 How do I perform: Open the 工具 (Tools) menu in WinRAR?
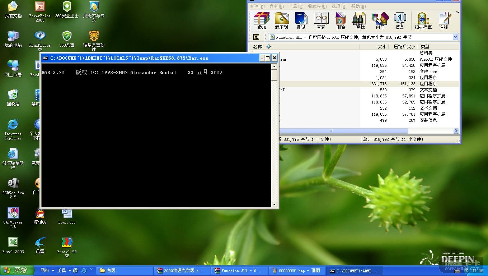coord(296,6)
